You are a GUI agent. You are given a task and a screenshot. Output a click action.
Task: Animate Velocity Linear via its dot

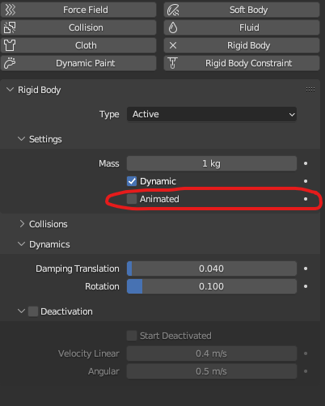pos(306,353)
